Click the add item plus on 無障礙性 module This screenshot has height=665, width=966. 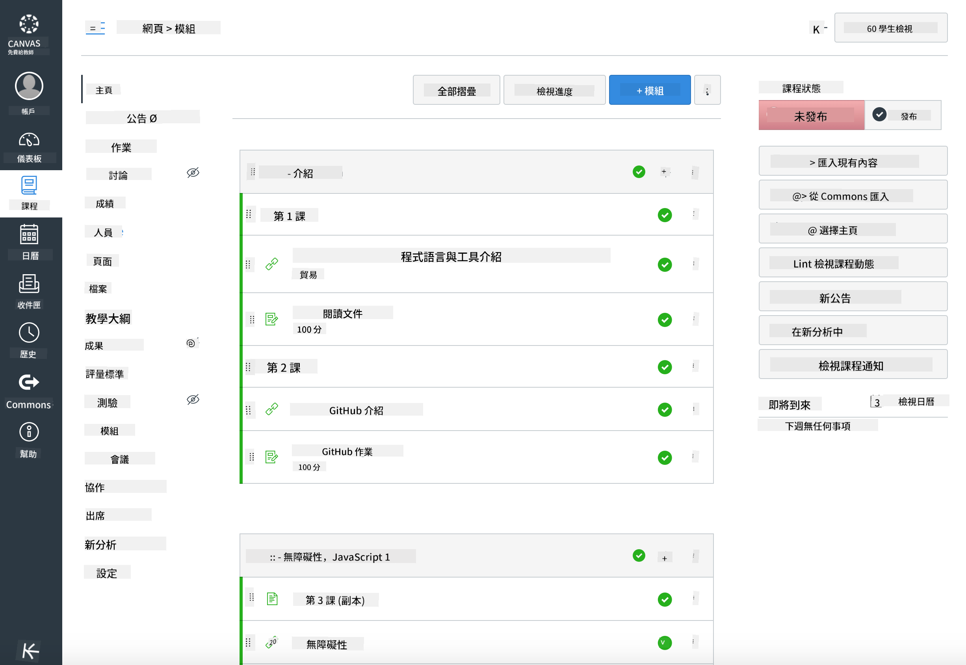(664, 558)
